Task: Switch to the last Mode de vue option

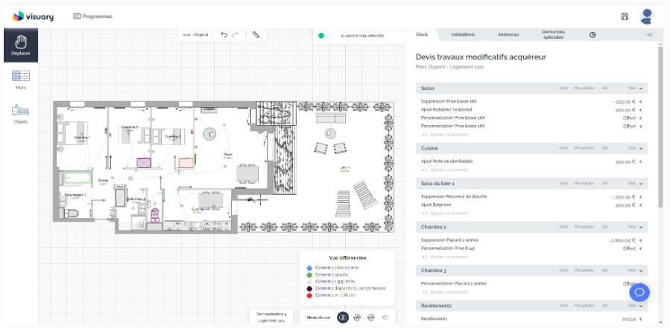Action: click(385, 318)
